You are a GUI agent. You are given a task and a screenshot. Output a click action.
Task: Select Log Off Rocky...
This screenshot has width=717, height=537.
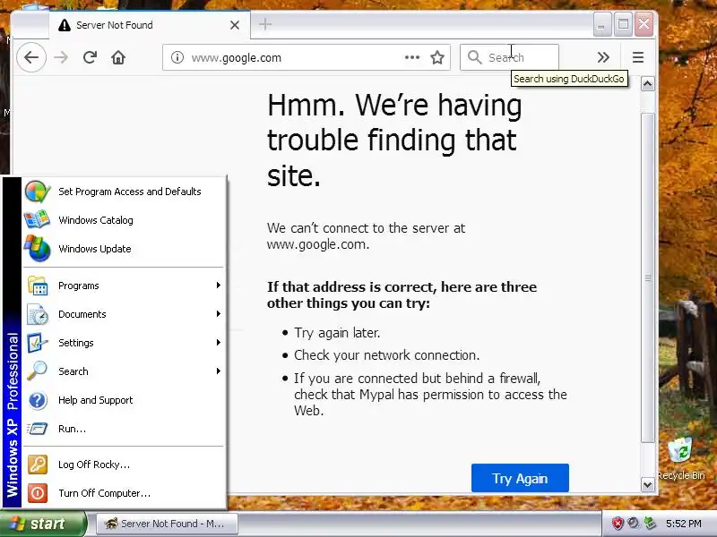[x=125, y=465]
